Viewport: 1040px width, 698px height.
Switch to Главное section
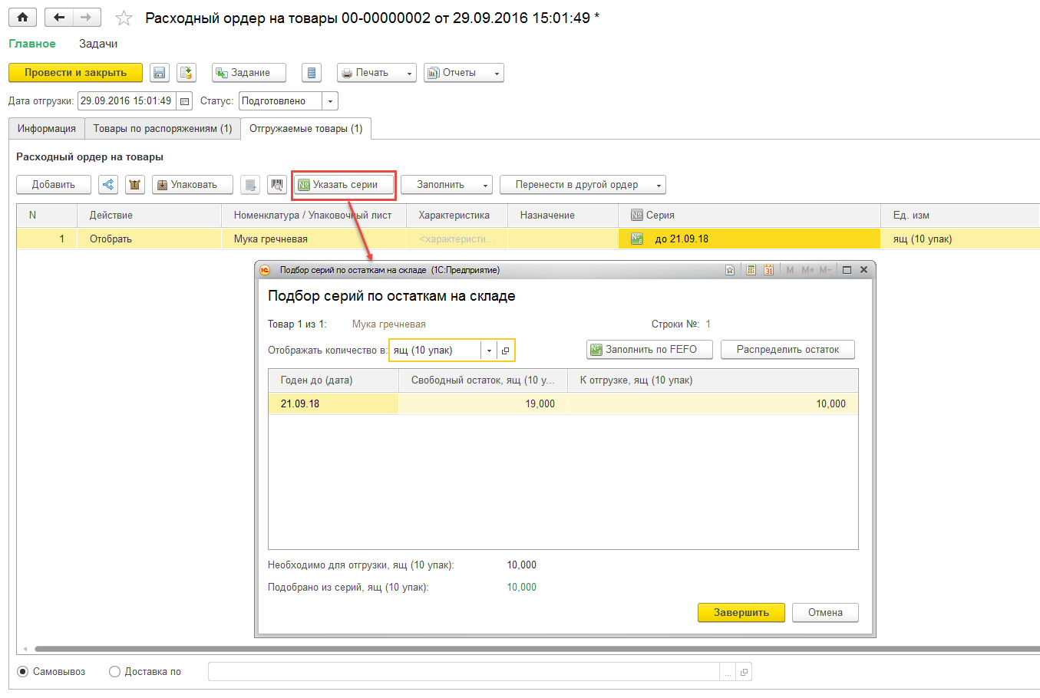point(32,44)
